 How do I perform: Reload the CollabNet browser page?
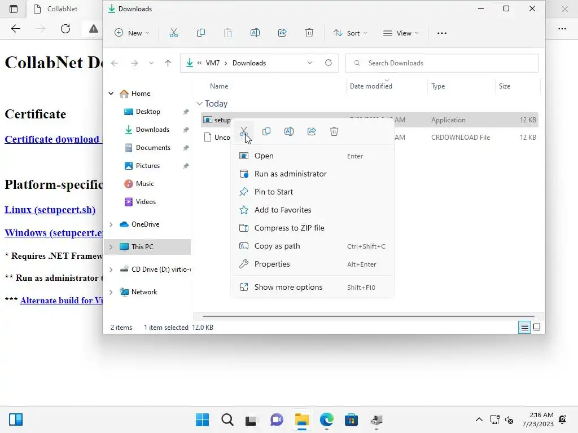pyautogui.click(x=65, y=29)
